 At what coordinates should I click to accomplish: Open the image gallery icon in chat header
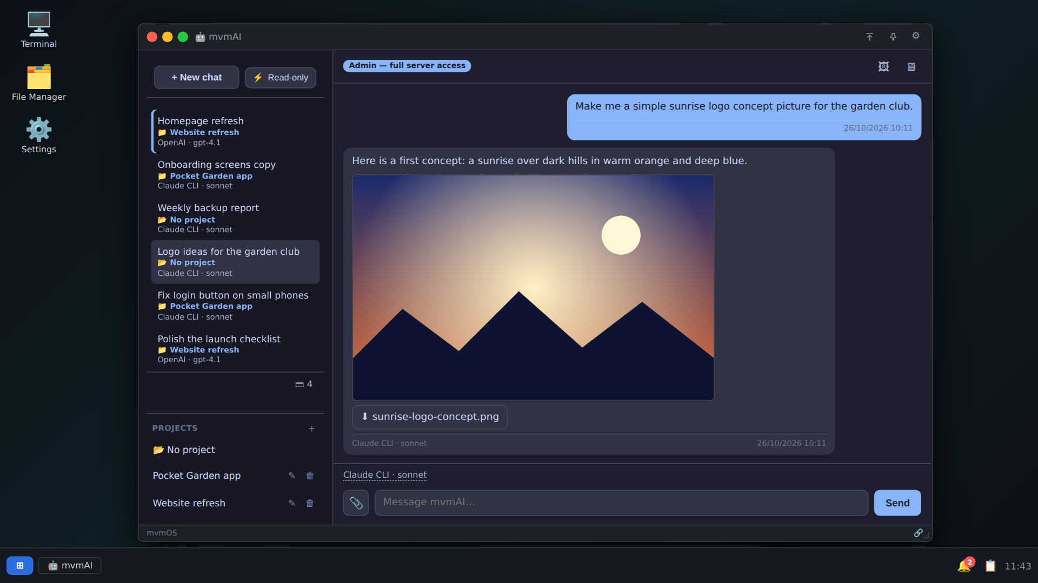click(x=883, y=66)
